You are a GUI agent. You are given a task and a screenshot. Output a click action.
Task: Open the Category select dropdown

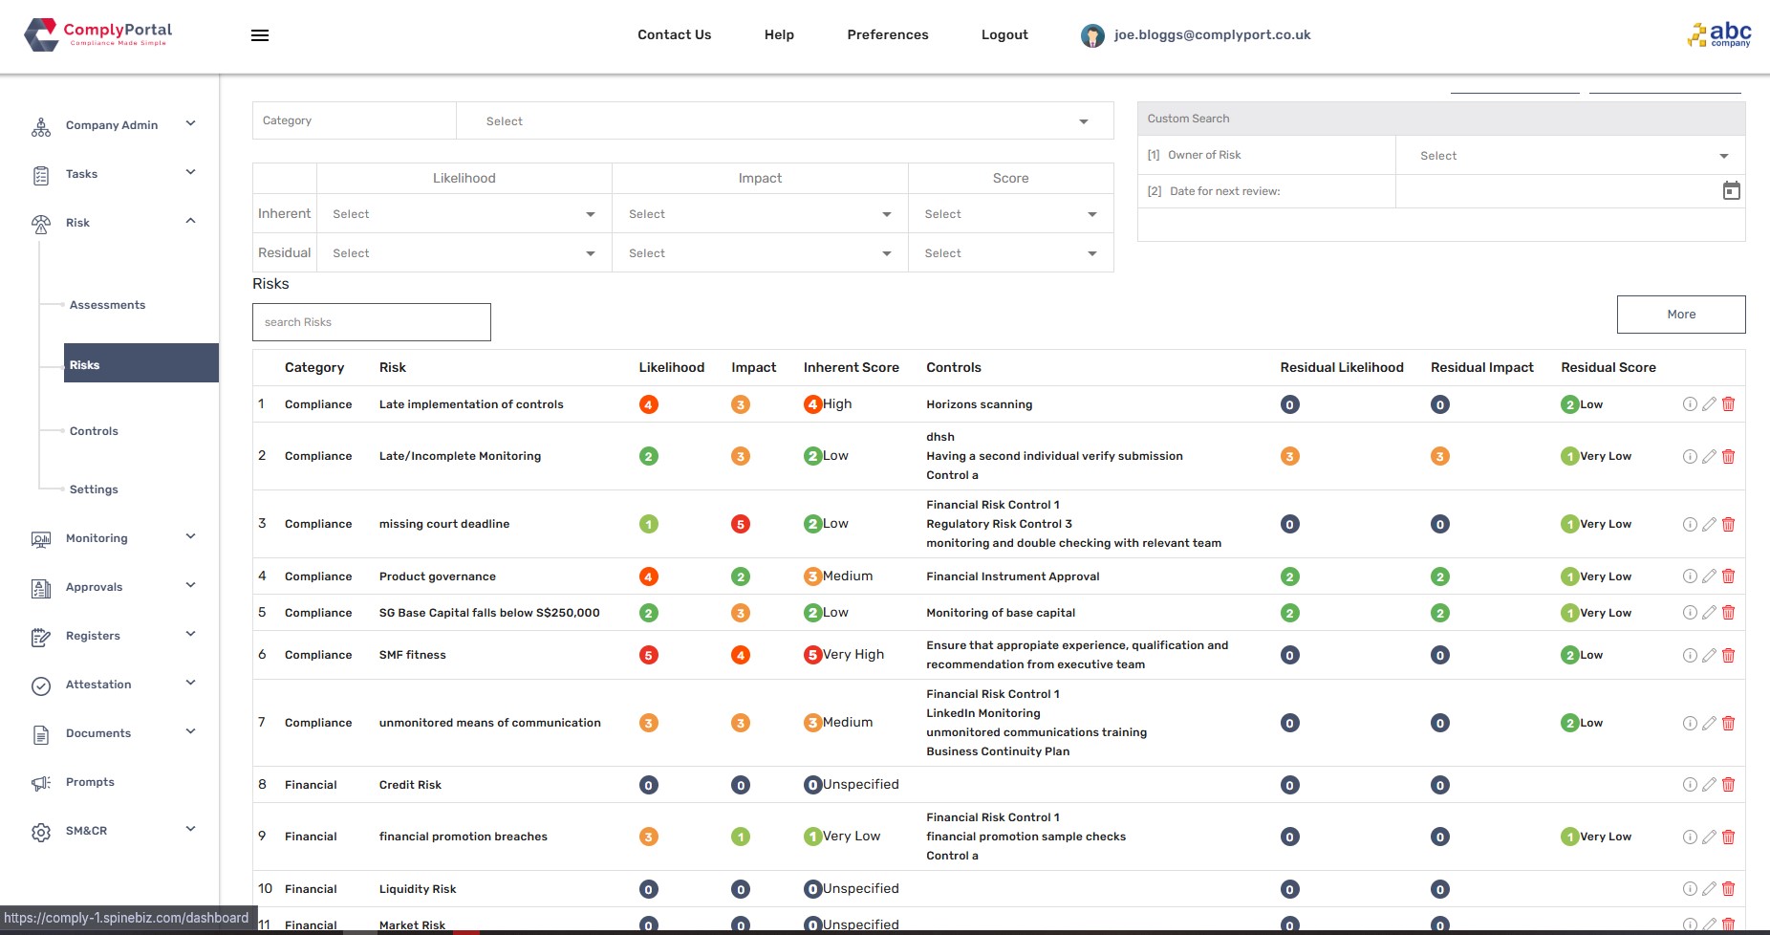point(785,121)
